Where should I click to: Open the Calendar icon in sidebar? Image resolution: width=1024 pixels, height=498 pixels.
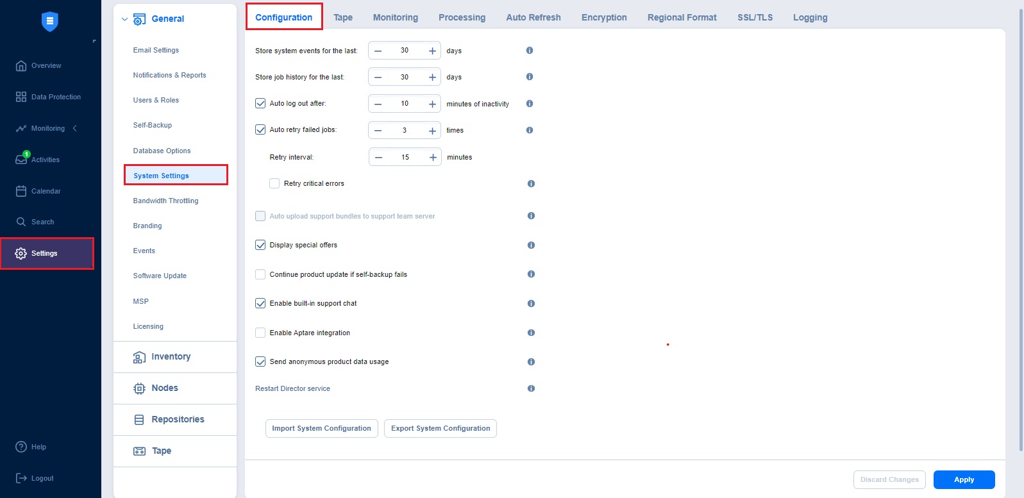point(21,191)
